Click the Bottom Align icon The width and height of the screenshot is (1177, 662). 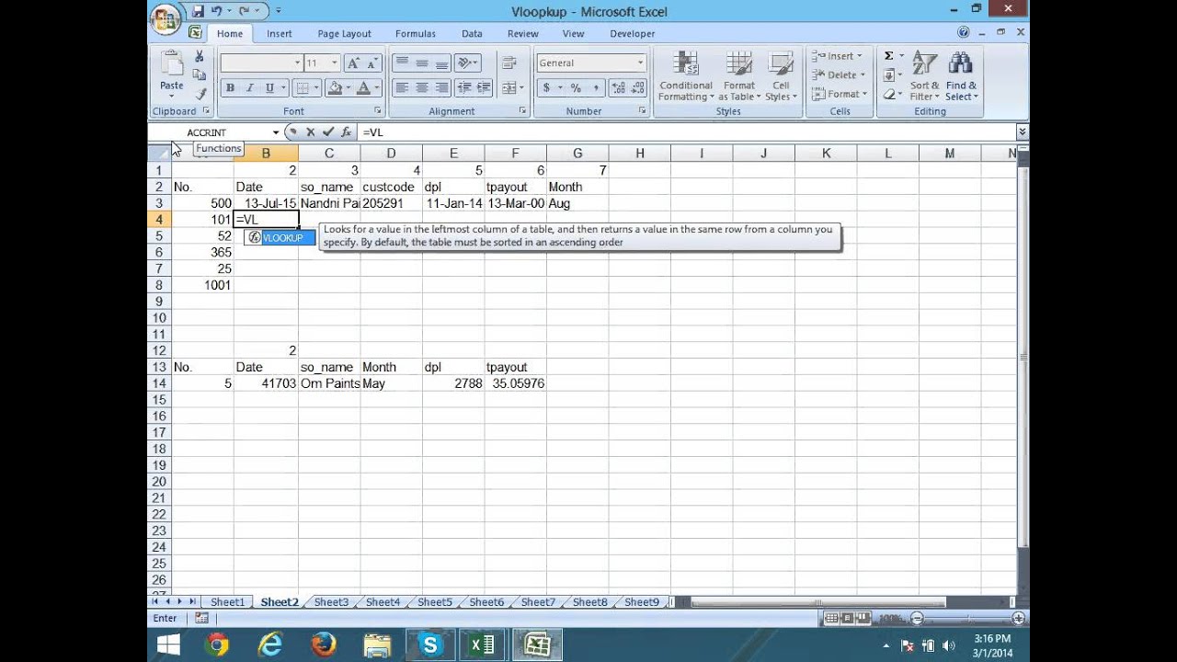tap(441, 63)
